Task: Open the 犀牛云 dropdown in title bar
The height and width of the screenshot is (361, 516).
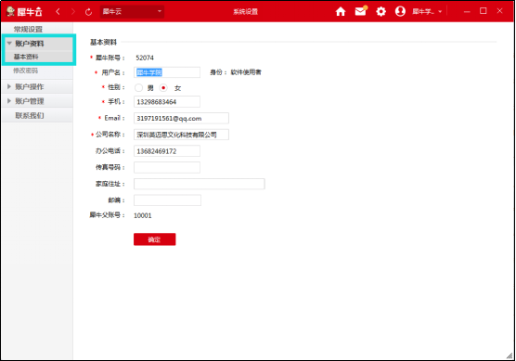Action: [132, 11]
